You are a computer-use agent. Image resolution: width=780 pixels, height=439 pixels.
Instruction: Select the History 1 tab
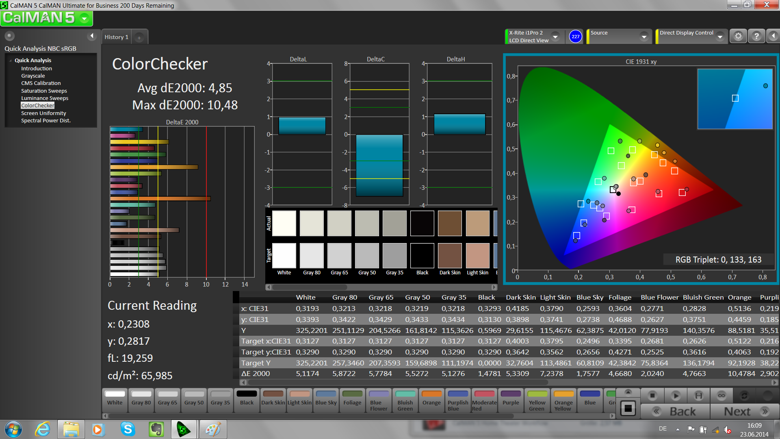pos(116,37)
